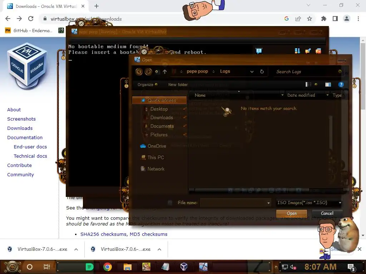Image resolution: width=366 pixels, height=274 pixels.
Task: Open Documents in navigation pane
Action: point(162,126)
